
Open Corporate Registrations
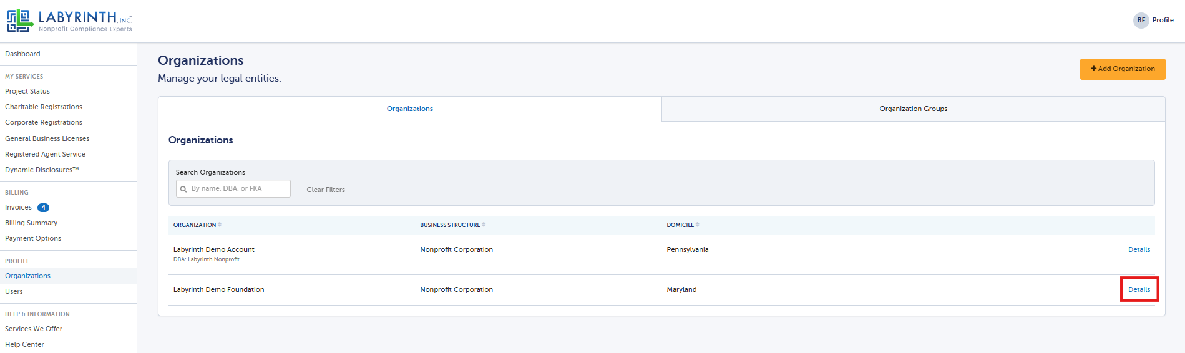pos(44,122)
